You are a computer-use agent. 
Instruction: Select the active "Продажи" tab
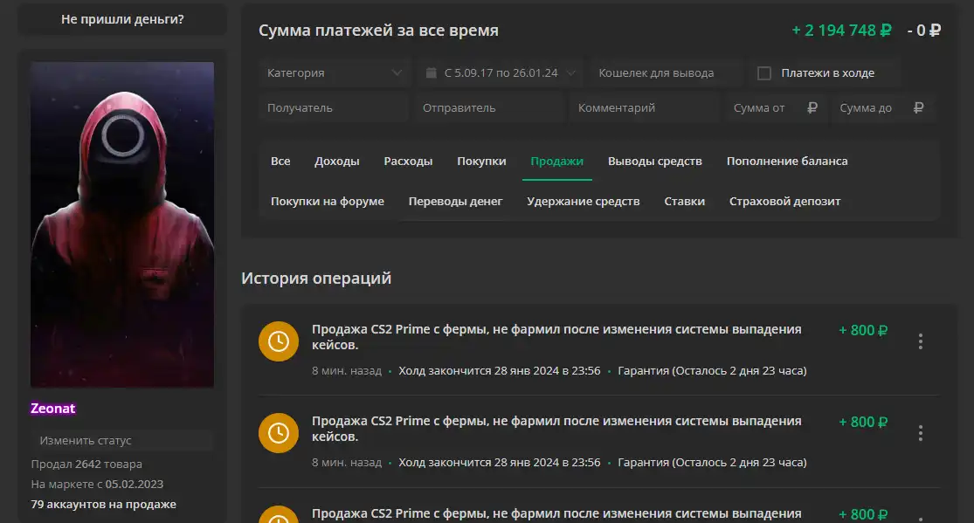(556, 161)
